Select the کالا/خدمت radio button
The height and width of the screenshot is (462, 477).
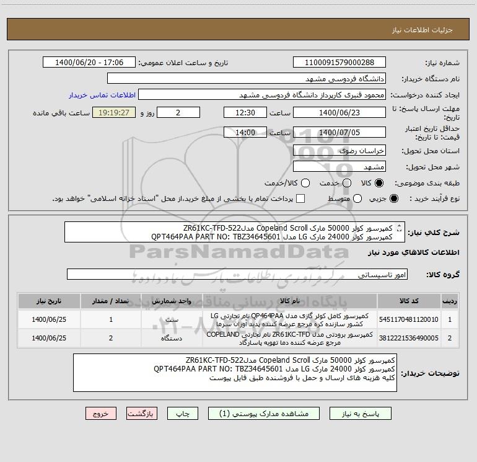point(305,183)
